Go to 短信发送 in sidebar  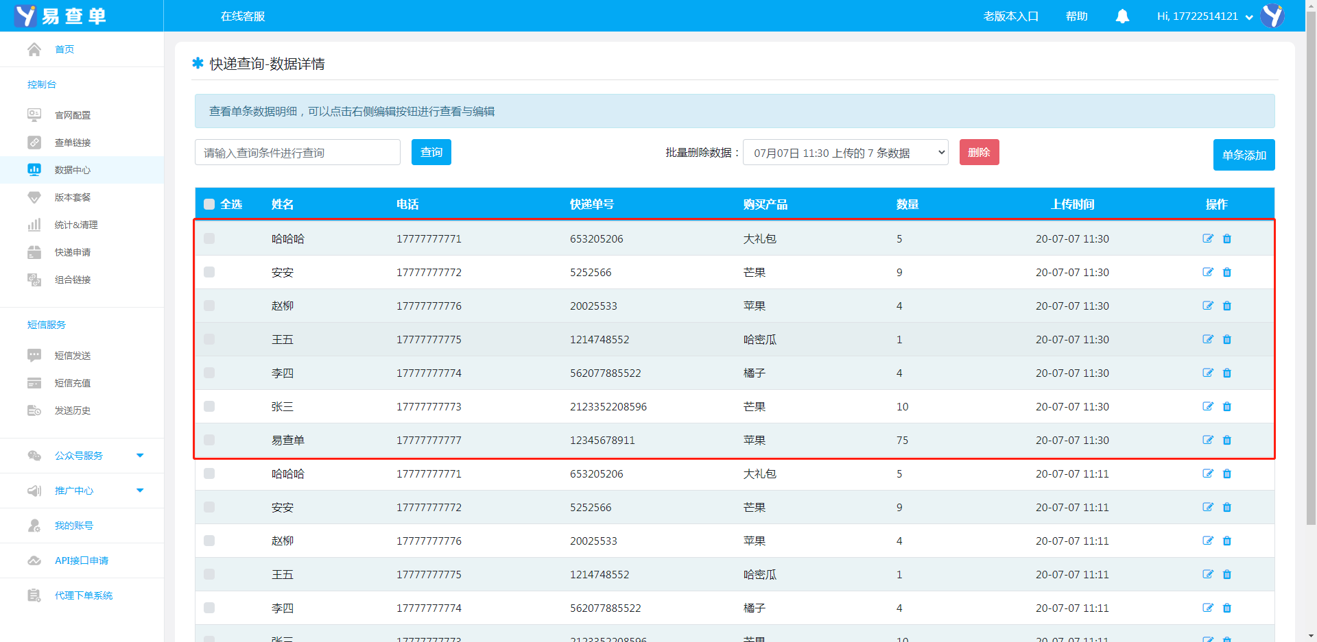point(73,356)
